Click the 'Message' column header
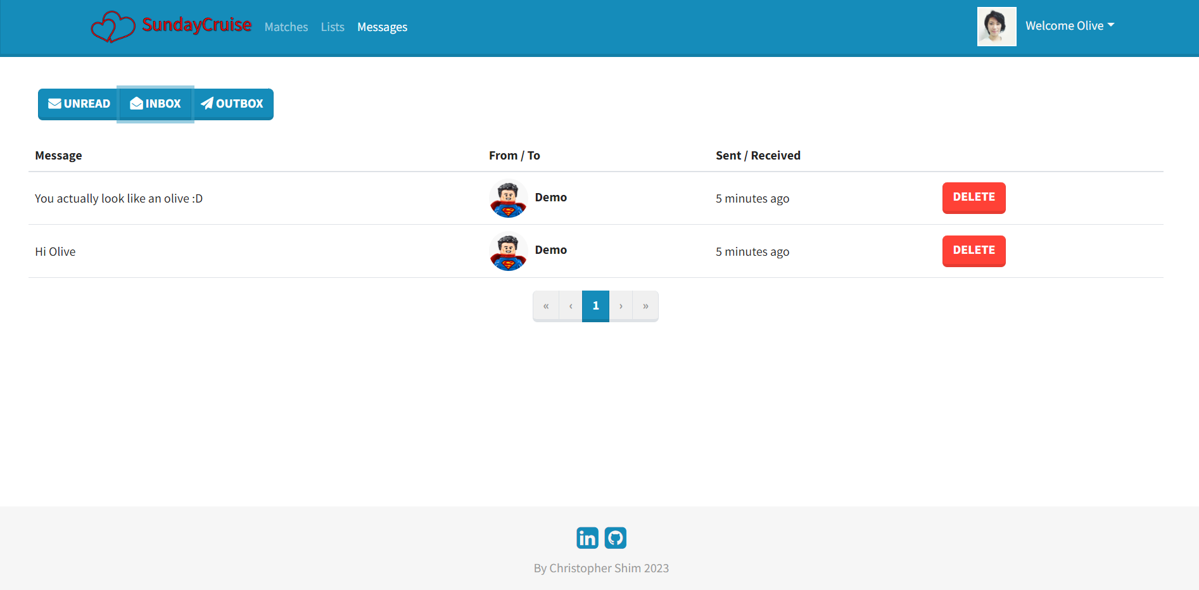1199x590 pixels. click(x=58, y=156)
